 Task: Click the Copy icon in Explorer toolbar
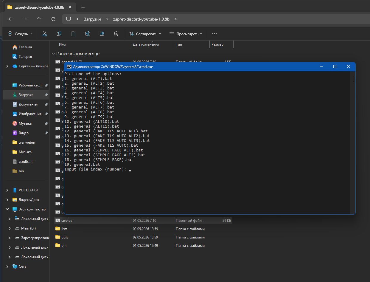pos(59,34)
